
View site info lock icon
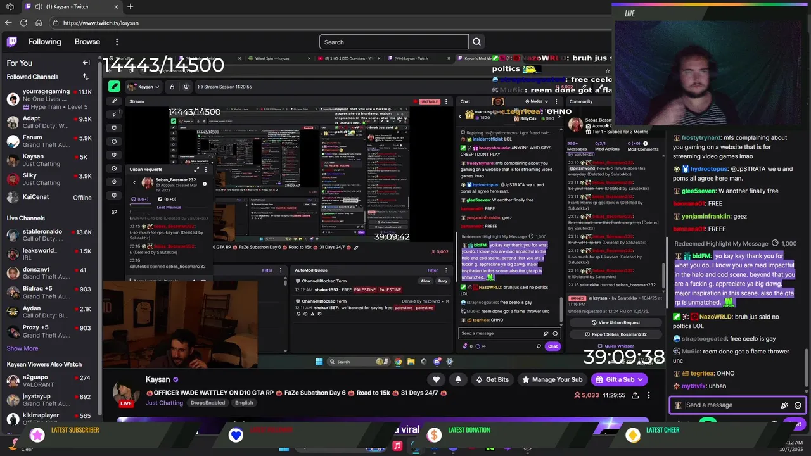(x=56, y=23)
